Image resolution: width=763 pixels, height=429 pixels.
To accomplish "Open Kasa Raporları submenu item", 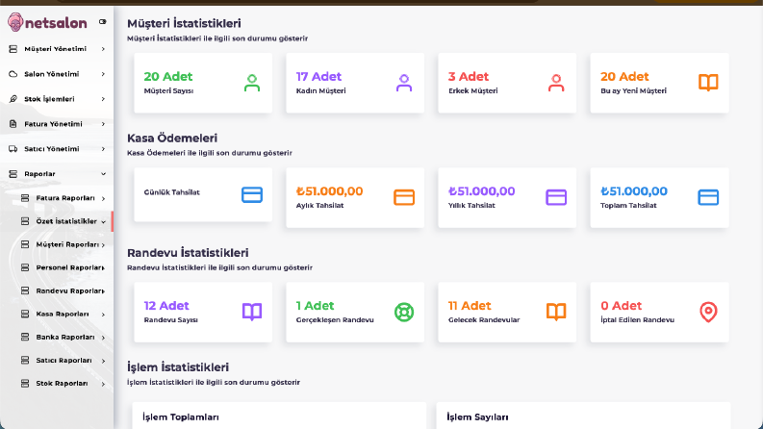I will pyautogui.click(x=63, y=315).
